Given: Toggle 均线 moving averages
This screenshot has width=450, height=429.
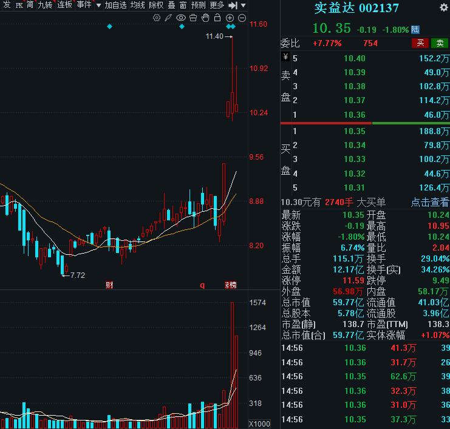Looking at the screenshot, I should tap(138, 5).
